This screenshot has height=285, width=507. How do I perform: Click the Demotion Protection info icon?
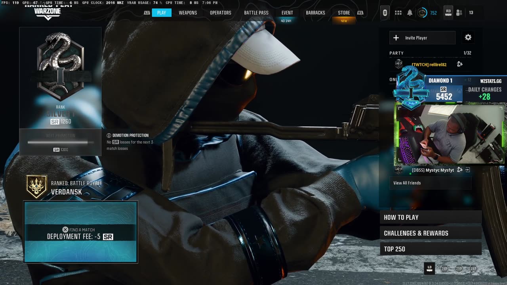[109, 135]
